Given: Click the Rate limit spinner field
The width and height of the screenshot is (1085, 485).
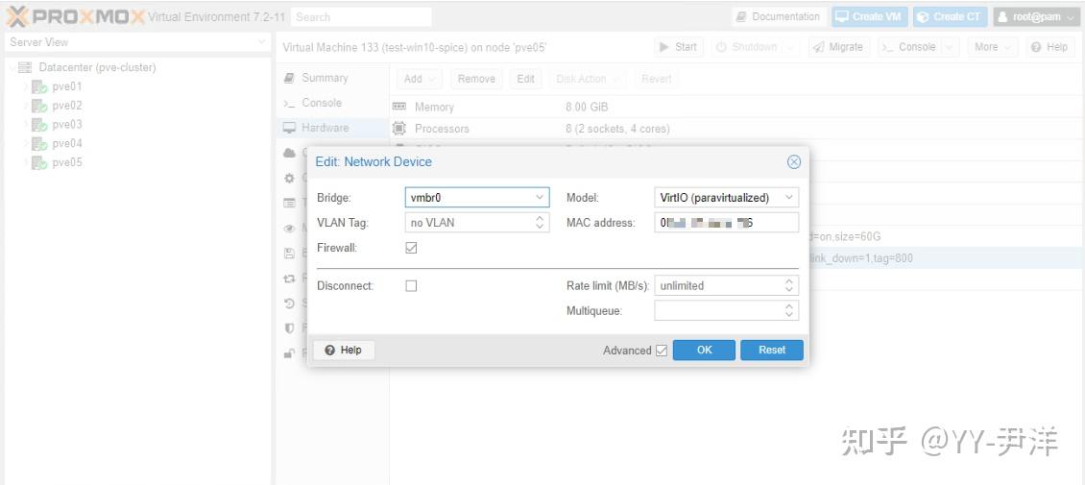Looking at the screenshot, I should coord(727,286).
